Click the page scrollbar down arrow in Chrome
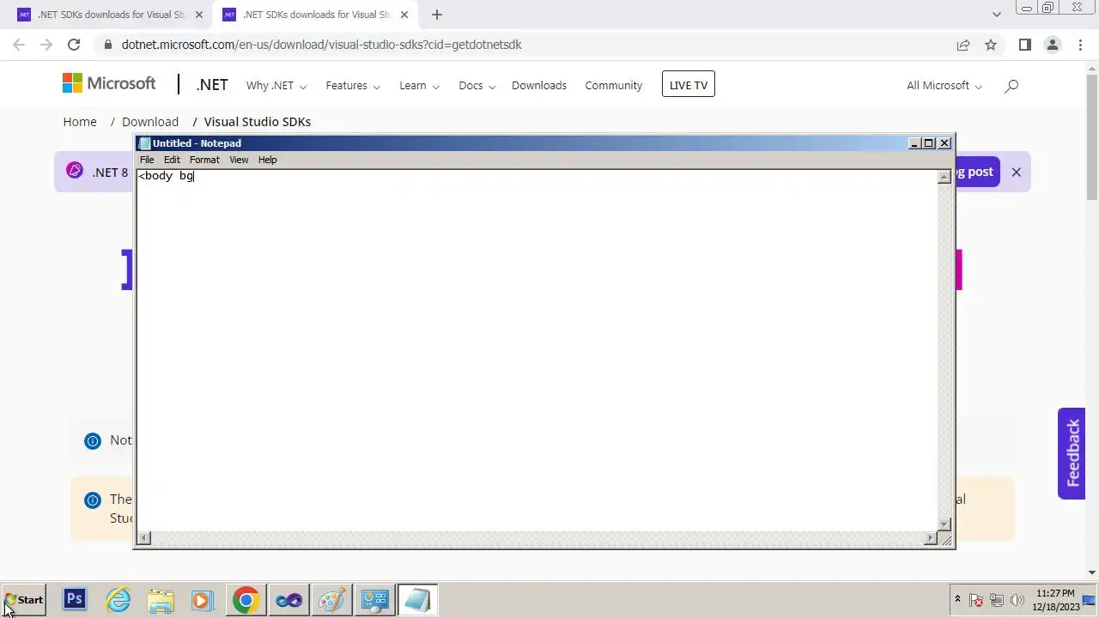Viewport: 1099px width, 618px height. tap(1092, 573)
